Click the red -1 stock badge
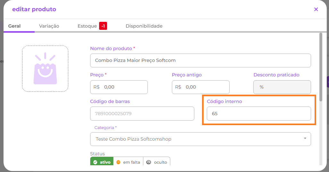The image size is (329, 172). [103, 26]
